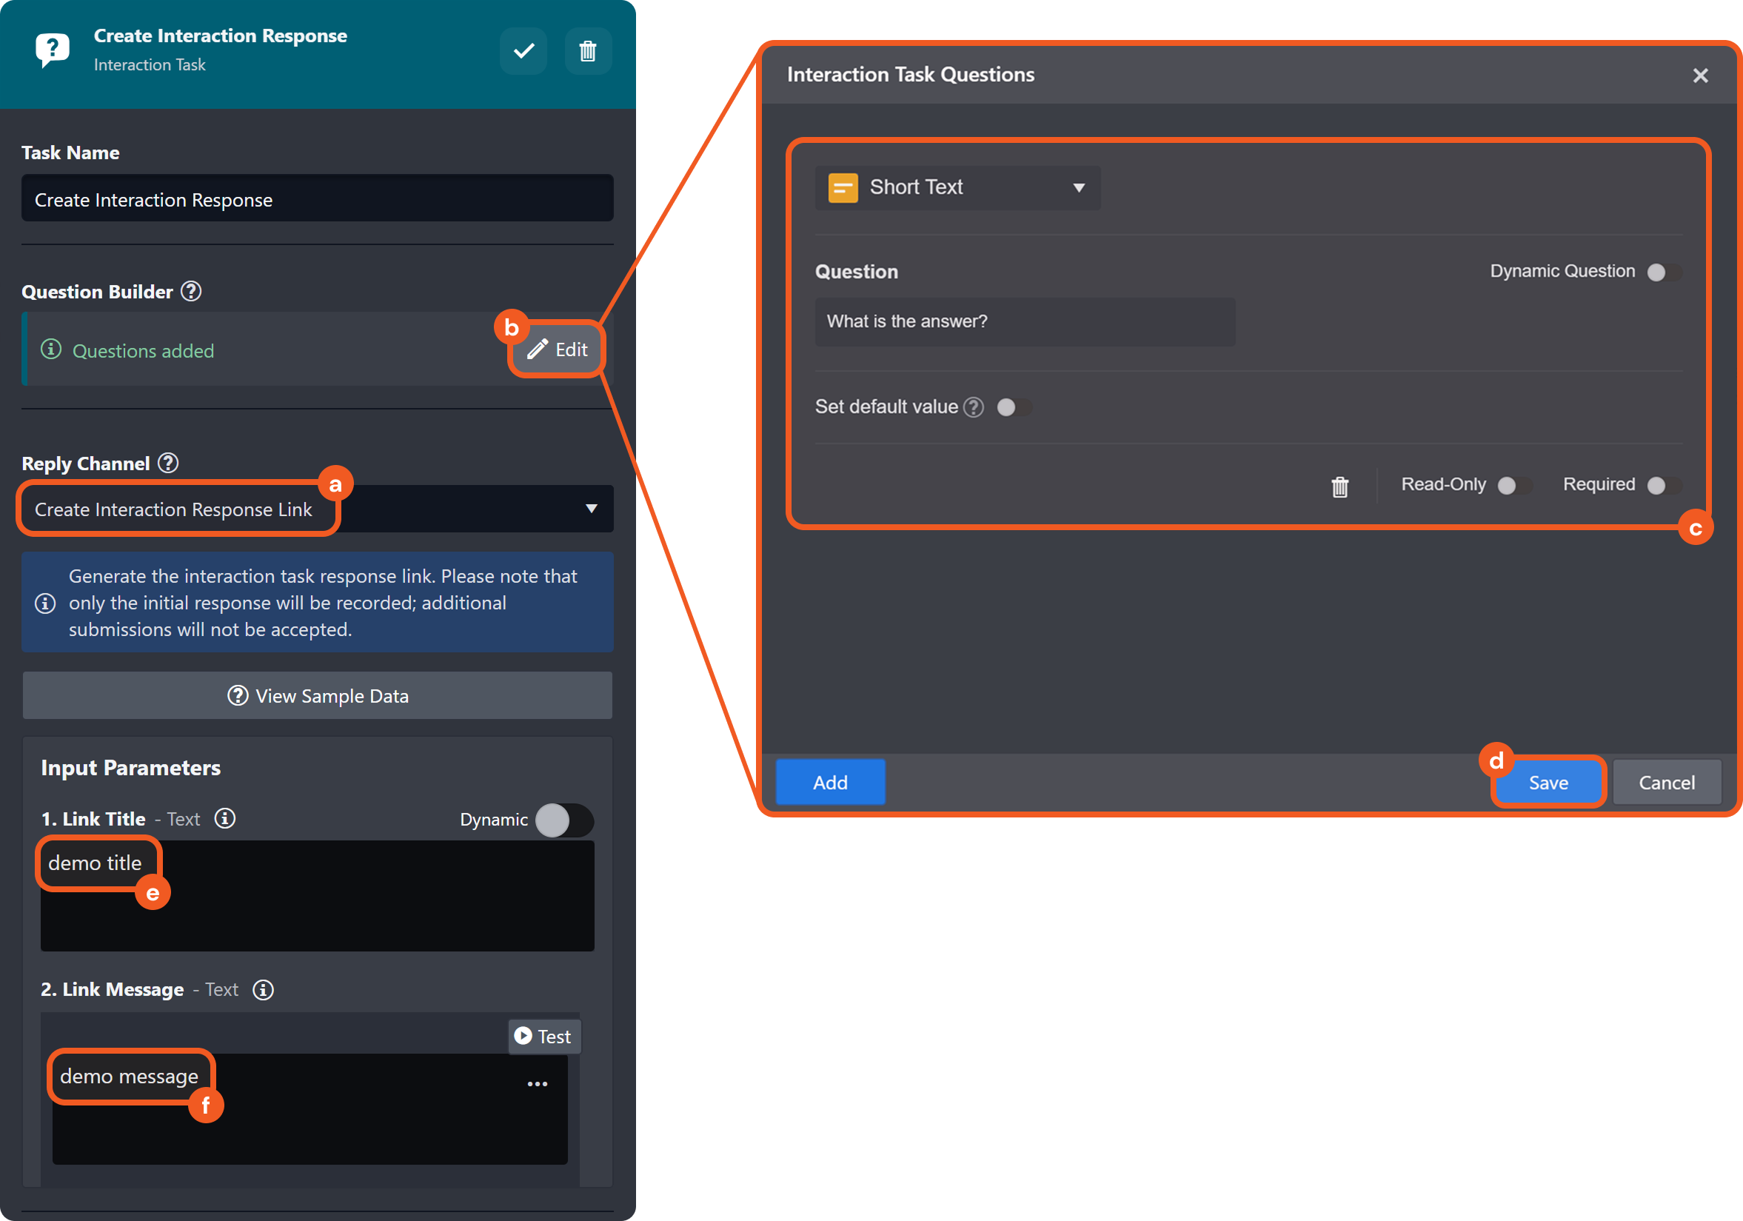Delete the question using its trash icon

click(x=1340, y=486)
